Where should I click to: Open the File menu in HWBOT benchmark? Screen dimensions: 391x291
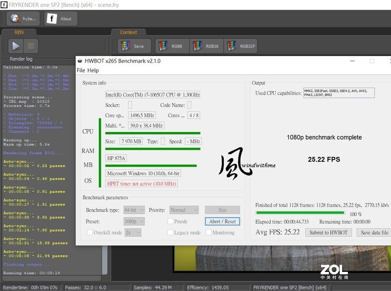point(82,70)
